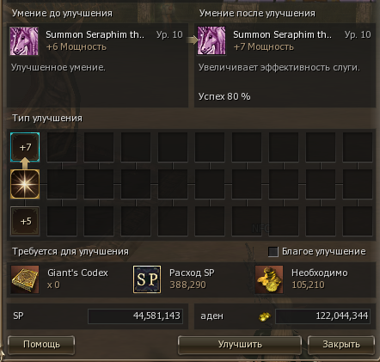Click the aden balance field showing 122,044,344
380x362 pixels.
[322, 316]
